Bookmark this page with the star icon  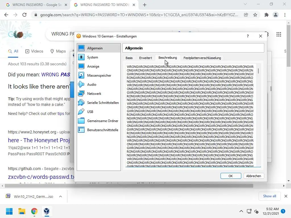pyautogui.click(x=255, y=15)
